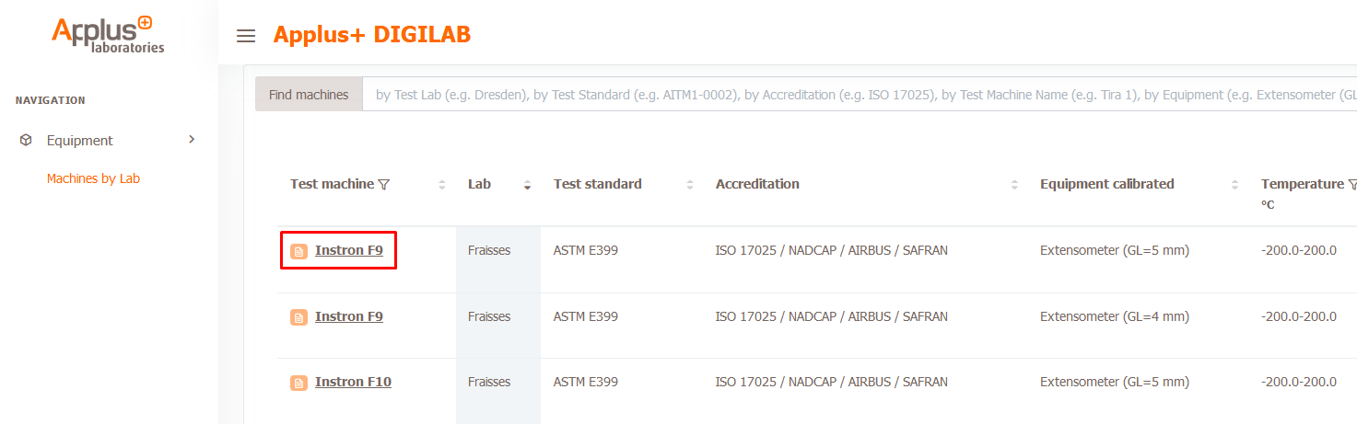Viewport: 1357px width, 424px height.
Task: Toggle the hamburger sidebar menu icon
Action: click(245, 36)
